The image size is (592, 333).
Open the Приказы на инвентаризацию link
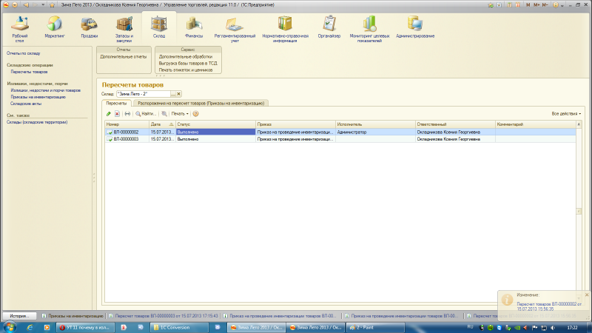[x=38, y=96]
